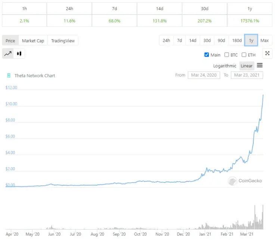Image resolution: width=275 pixels, height=240 pixels.
Task: Click the Theta Network chart logo icon
Action: pyautogui.click(x=9, y=75)
